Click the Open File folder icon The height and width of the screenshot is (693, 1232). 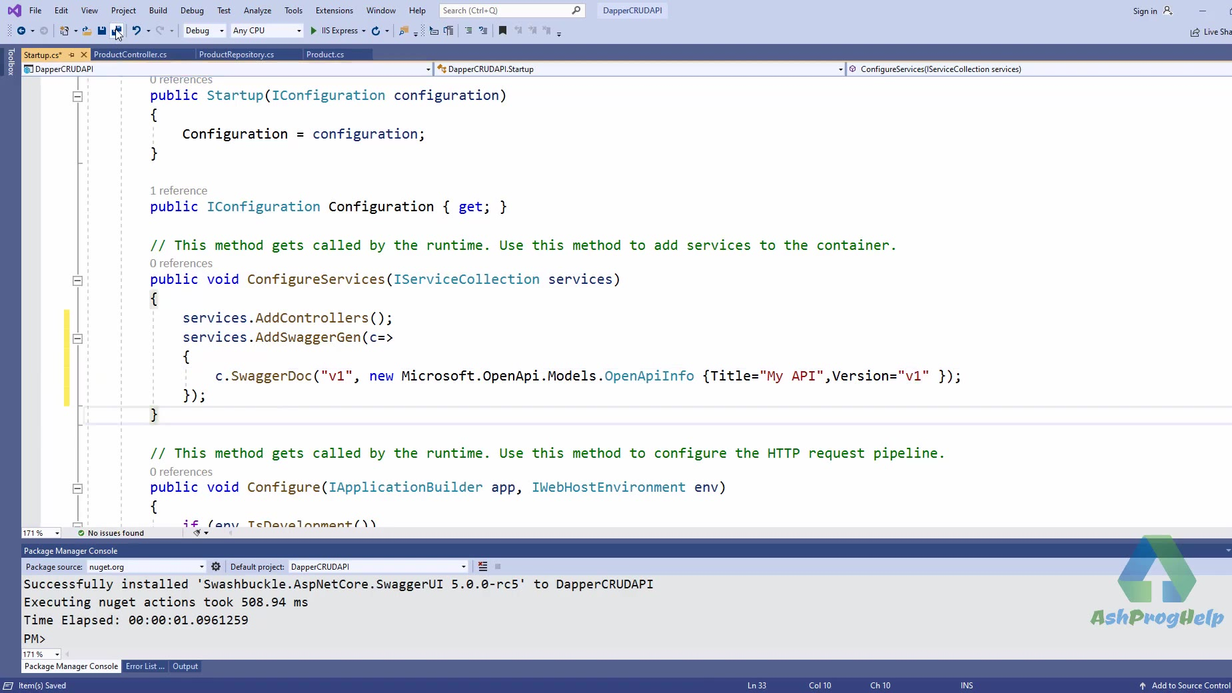point(87,31)
